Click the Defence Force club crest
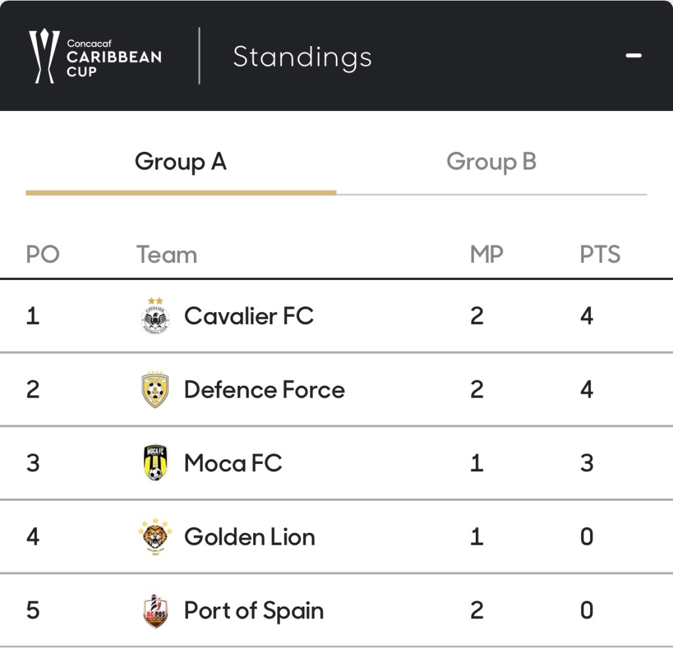The width and height of the screenshot is (673, 648). click(156, 390)
